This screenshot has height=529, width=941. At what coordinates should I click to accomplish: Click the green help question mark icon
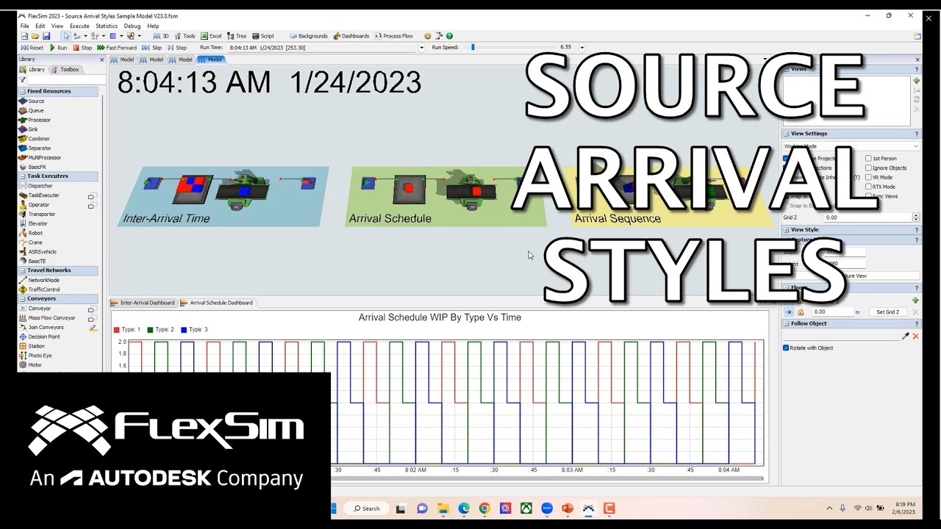[x=449, y=36]
